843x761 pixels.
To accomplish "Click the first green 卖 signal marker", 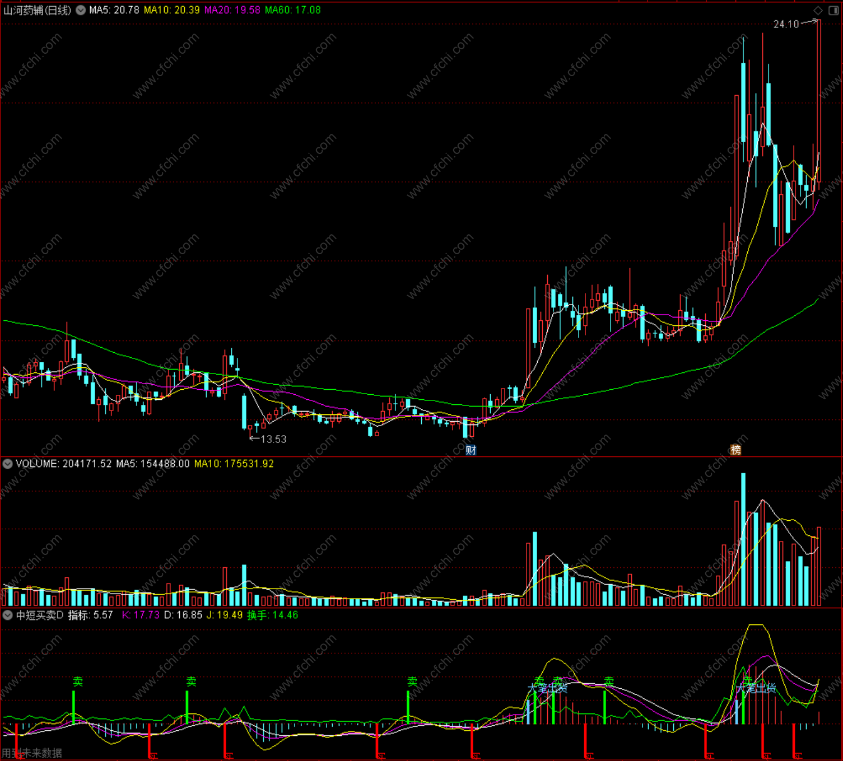I will point(78,681).
